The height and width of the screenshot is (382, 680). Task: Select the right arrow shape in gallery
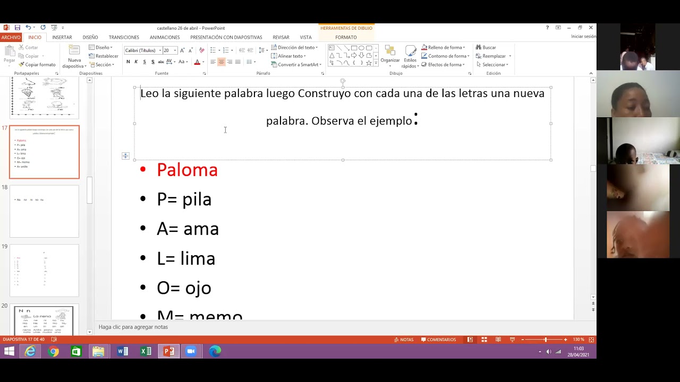tap(354, 55)
